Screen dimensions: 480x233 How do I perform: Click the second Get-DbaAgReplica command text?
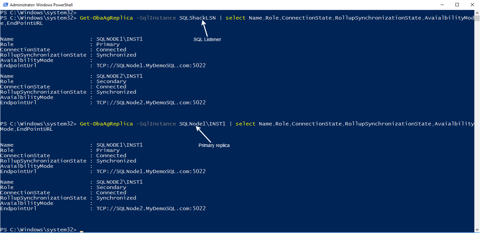pos(106,124)
